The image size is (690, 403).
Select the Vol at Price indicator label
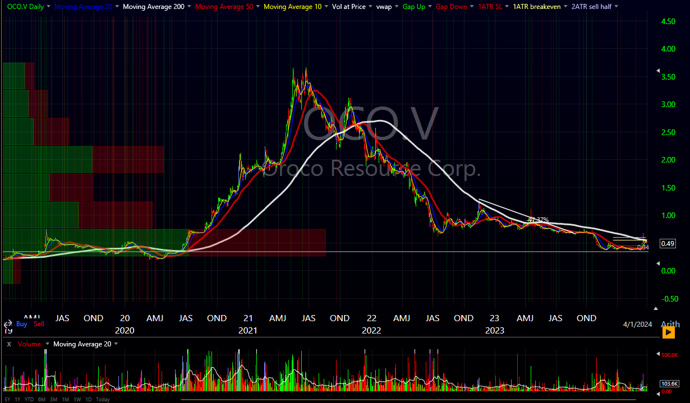[x=349, y=7]
